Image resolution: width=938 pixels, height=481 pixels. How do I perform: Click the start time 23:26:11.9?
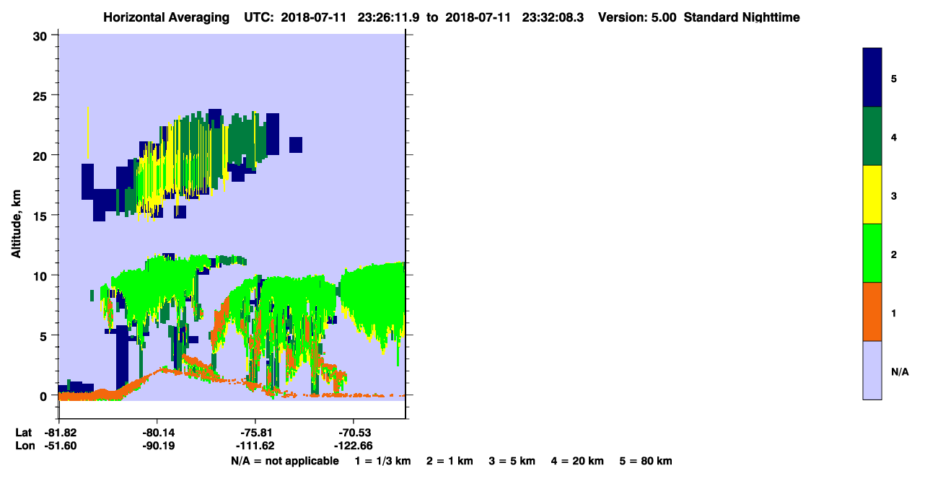(x=387, y=17)
